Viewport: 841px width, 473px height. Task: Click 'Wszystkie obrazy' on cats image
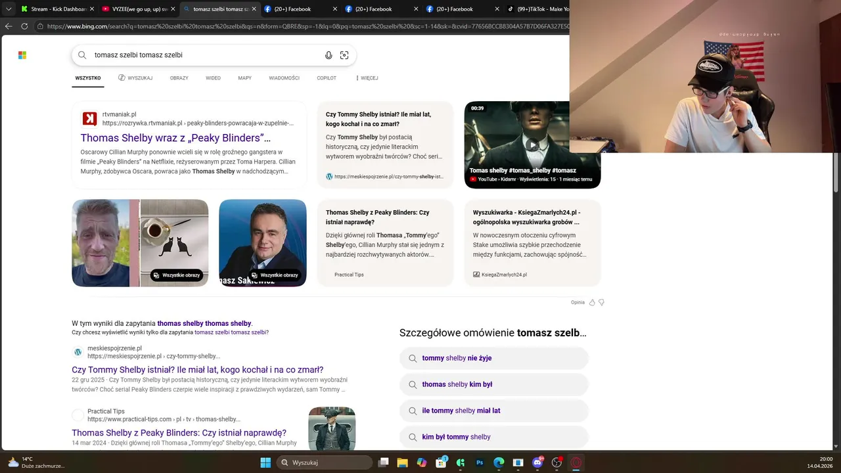pyautogui.click(x=176, y=275)
